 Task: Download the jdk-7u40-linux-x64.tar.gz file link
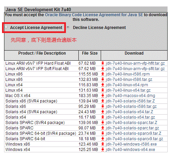128,90
